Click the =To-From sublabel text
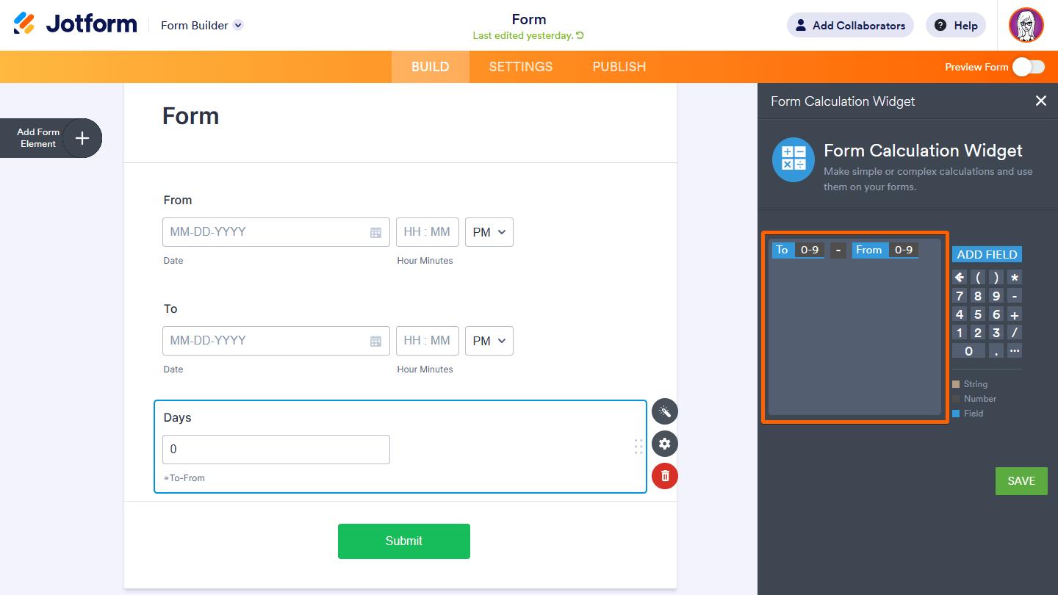 coord(184,478)
